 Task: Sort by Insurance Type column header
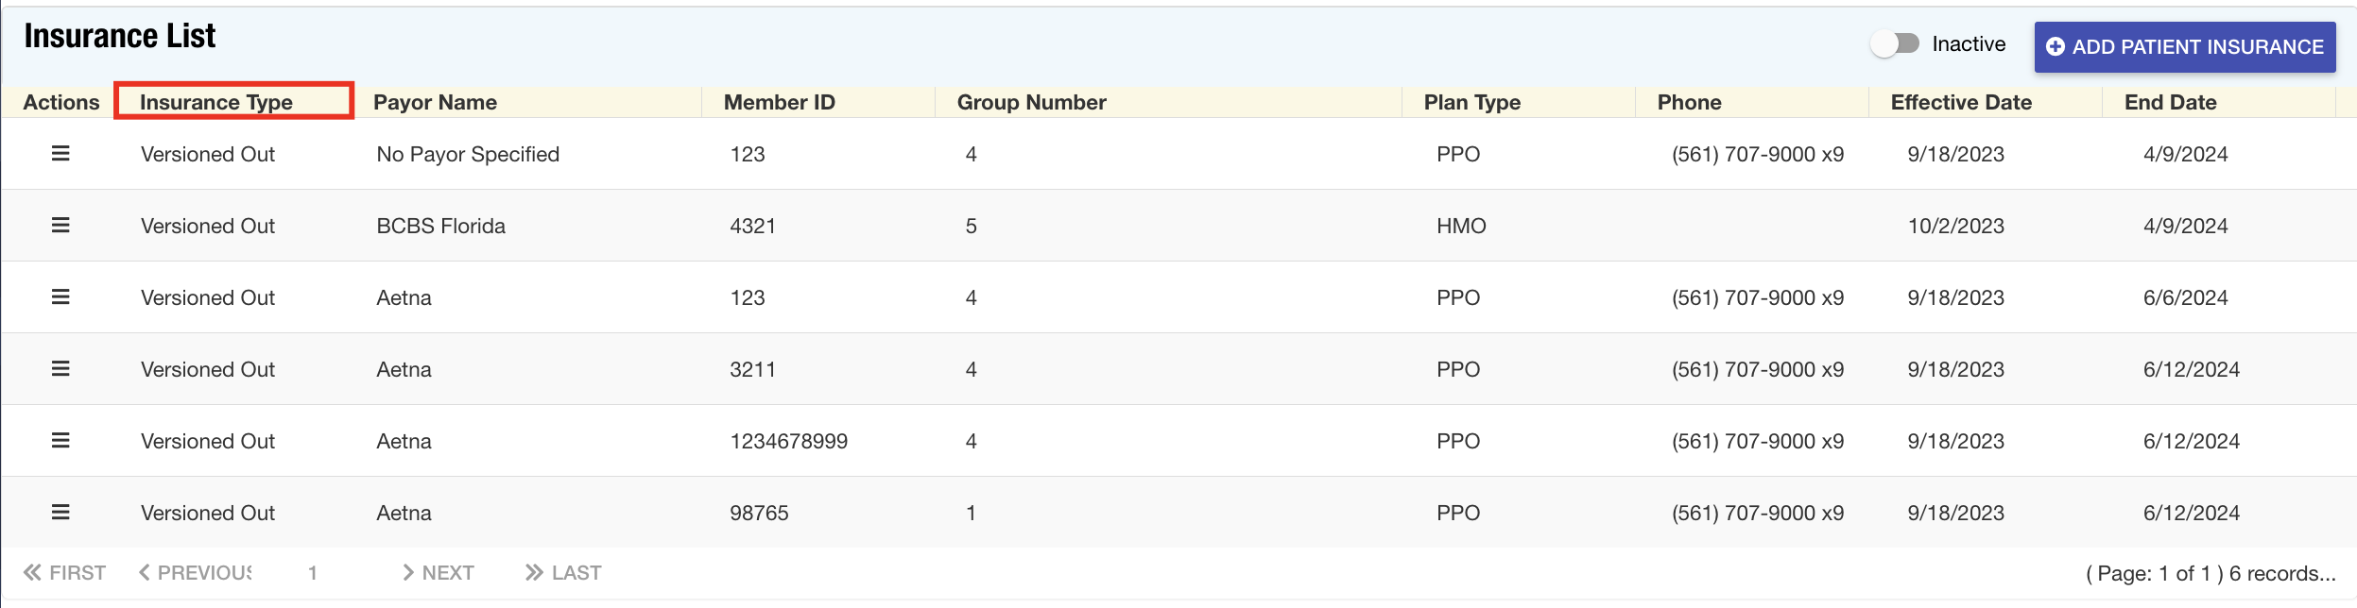(216, 102)
